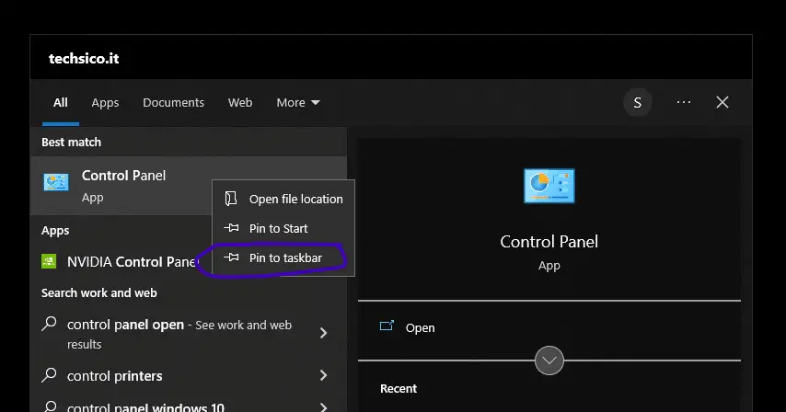Click the magnifier icon beside control printers

(x=49, y=375)
